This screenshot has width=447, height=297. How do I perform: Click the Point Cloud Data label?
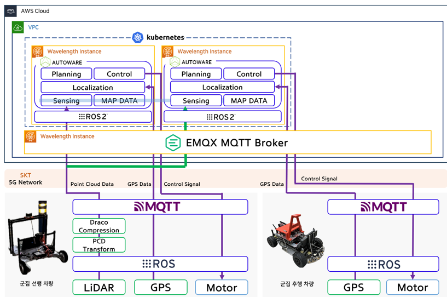tap(92, 184)
